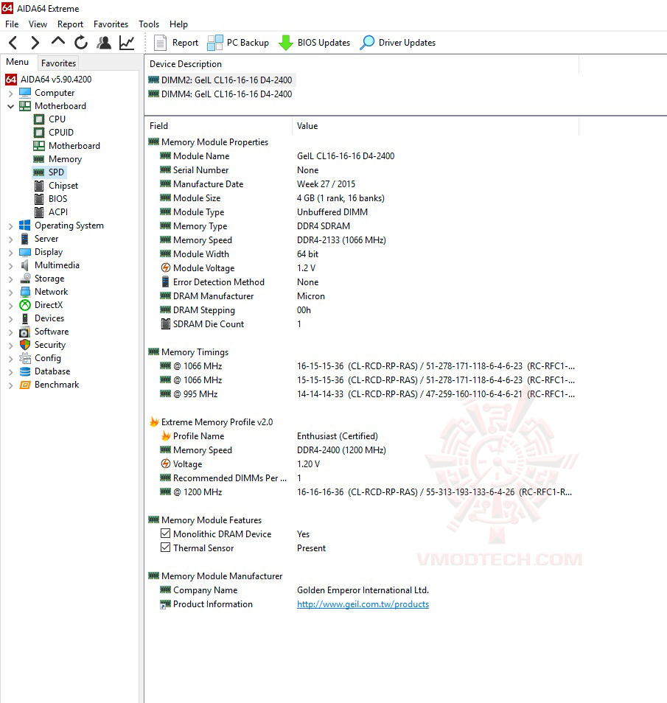Click the Storage drive icon
This screenshot has width=667, height=703.
click(x=25, y=279)
